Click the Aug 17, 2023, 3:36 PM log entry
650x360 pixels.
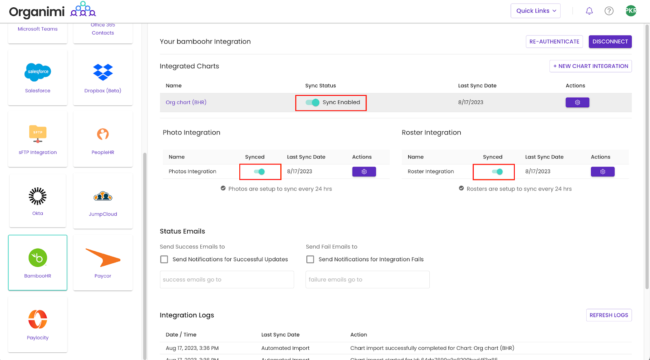tap(192, 348)
